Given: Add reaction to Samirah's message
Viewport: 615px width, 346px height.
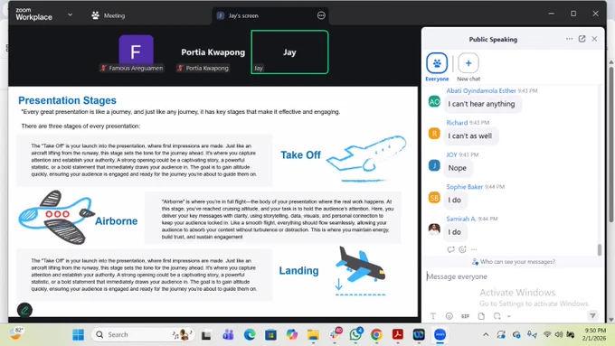Looking at the screenshot, I should [x=462, y=249].
